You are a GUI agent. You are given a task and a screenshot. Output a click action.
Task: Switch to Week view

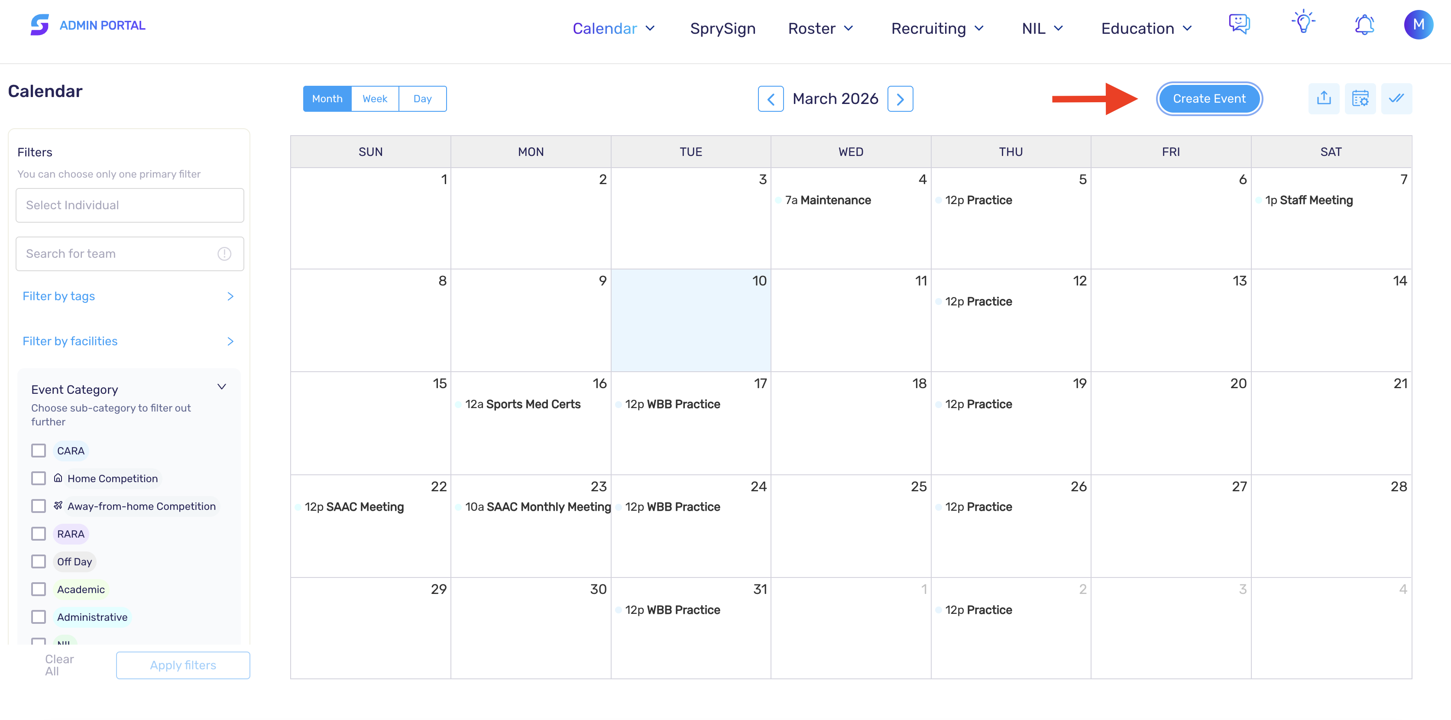click(x=375, y=99)
